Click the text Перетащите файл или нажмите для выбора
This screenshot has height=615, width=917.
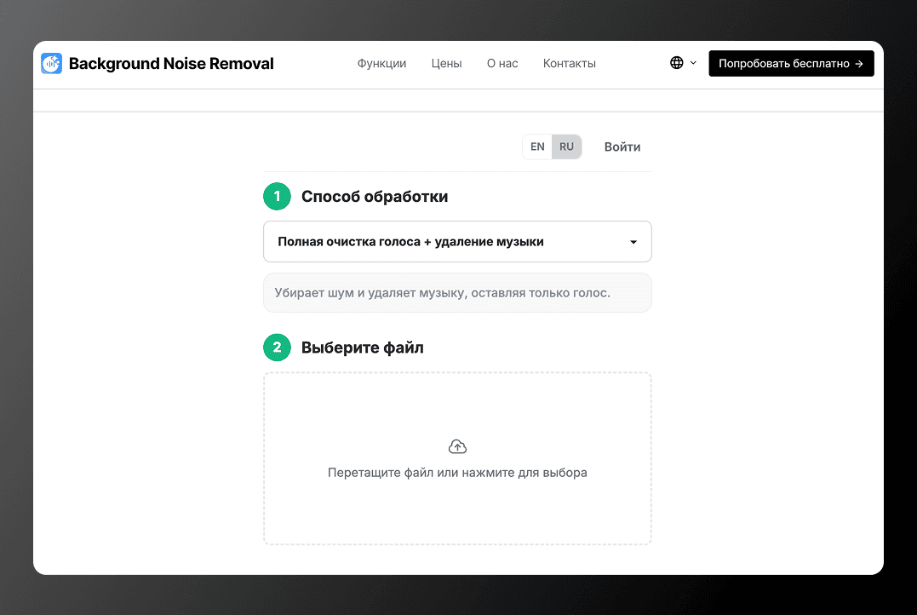(x=457, y=473)
